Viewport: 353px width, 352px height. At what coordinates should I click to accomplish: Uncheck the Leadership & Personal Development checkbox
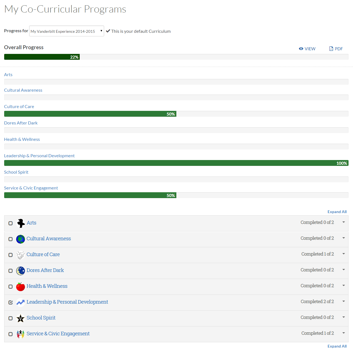(x=11, y=302)
